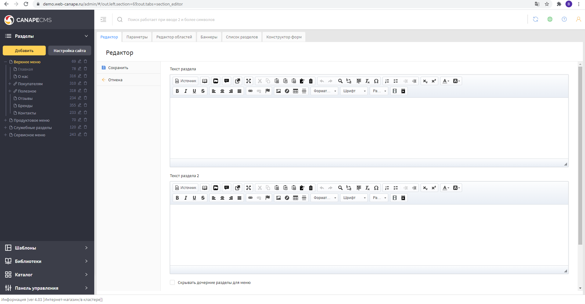Open the Формат dropdown in first editor
This screenshot has height=304, width=585.
[x=324, y=91]
